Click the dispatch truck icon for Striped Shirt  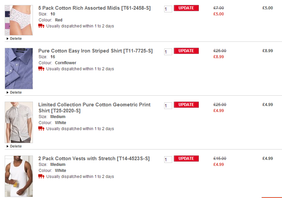point(41,69)
